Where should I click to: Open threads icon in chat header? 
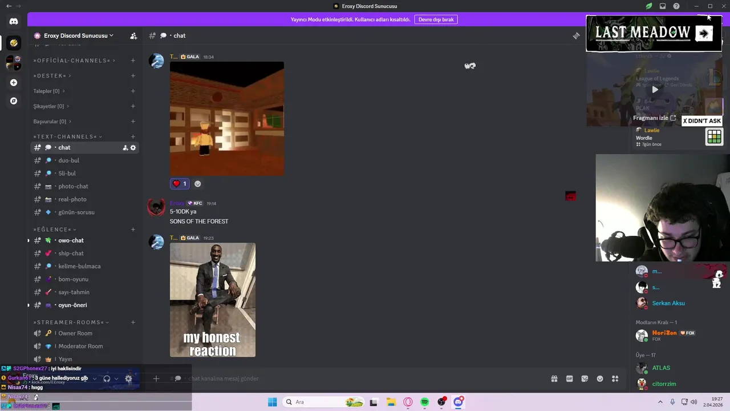[x=576, y=35]
